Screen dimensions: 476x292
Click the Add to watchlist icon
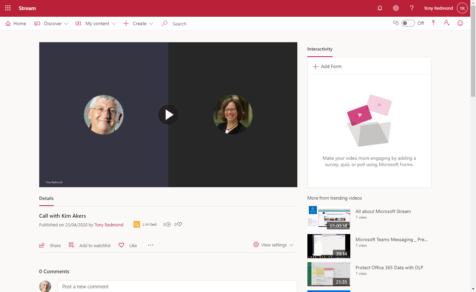pos(71,245)
